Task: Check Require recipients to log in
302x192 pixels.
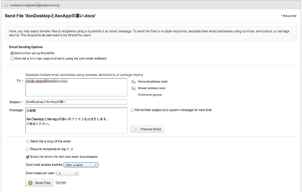Action: pyautogui.click(x=28, y=149)
